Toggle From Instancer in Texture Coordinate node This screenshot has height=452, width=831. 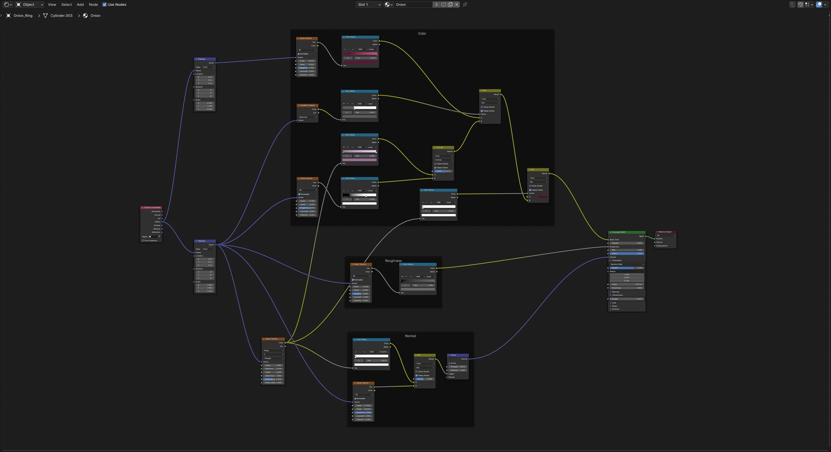(x=143, y=241)
